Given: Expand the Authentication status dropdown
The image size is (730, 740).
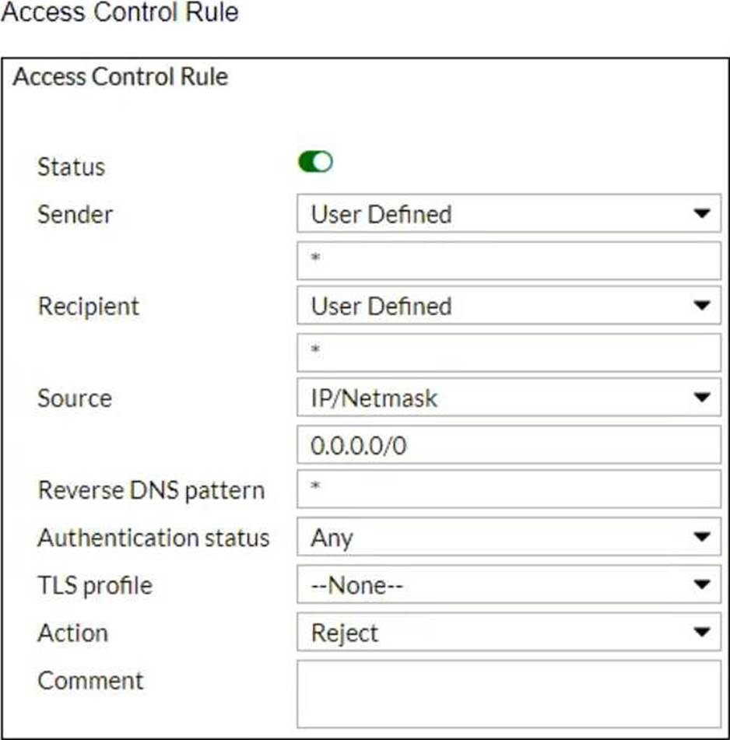Looking at the screenshot, I should pos(508,538).
